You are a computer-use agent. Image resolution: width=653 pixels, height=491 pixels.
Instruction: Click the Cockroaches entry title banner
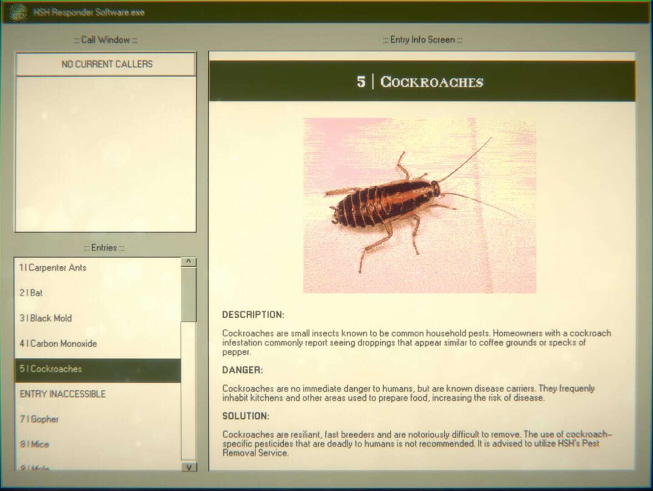point(420,82)
